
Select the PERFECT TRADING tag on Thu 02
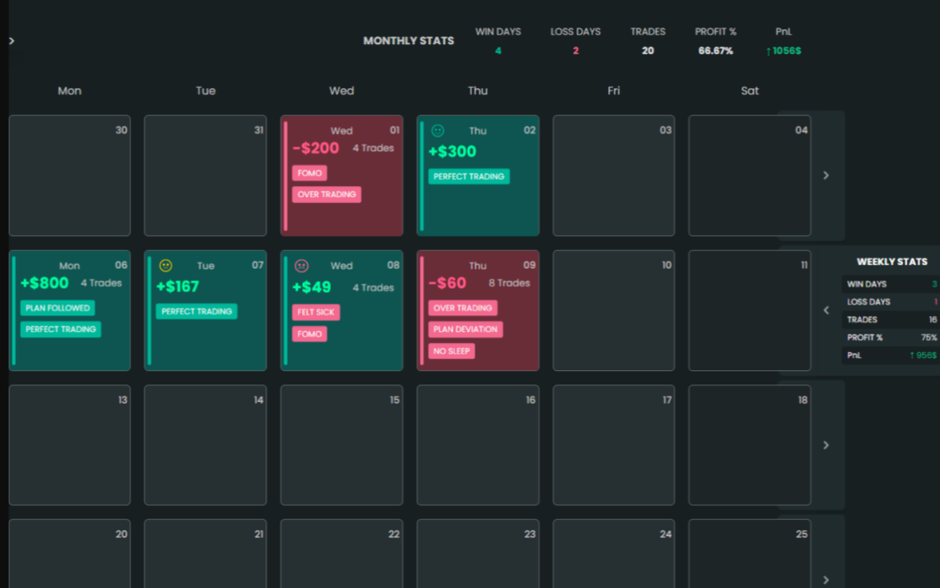469,176
